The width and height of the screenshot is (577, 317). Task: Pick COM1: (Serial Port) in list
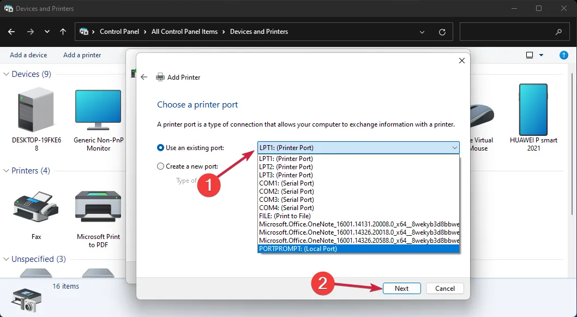click(x=286, y=183)
